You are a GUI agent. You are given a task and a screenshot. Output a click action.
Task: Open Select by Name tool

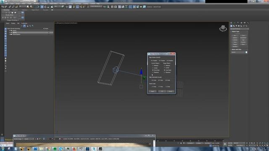click(31, 7)
